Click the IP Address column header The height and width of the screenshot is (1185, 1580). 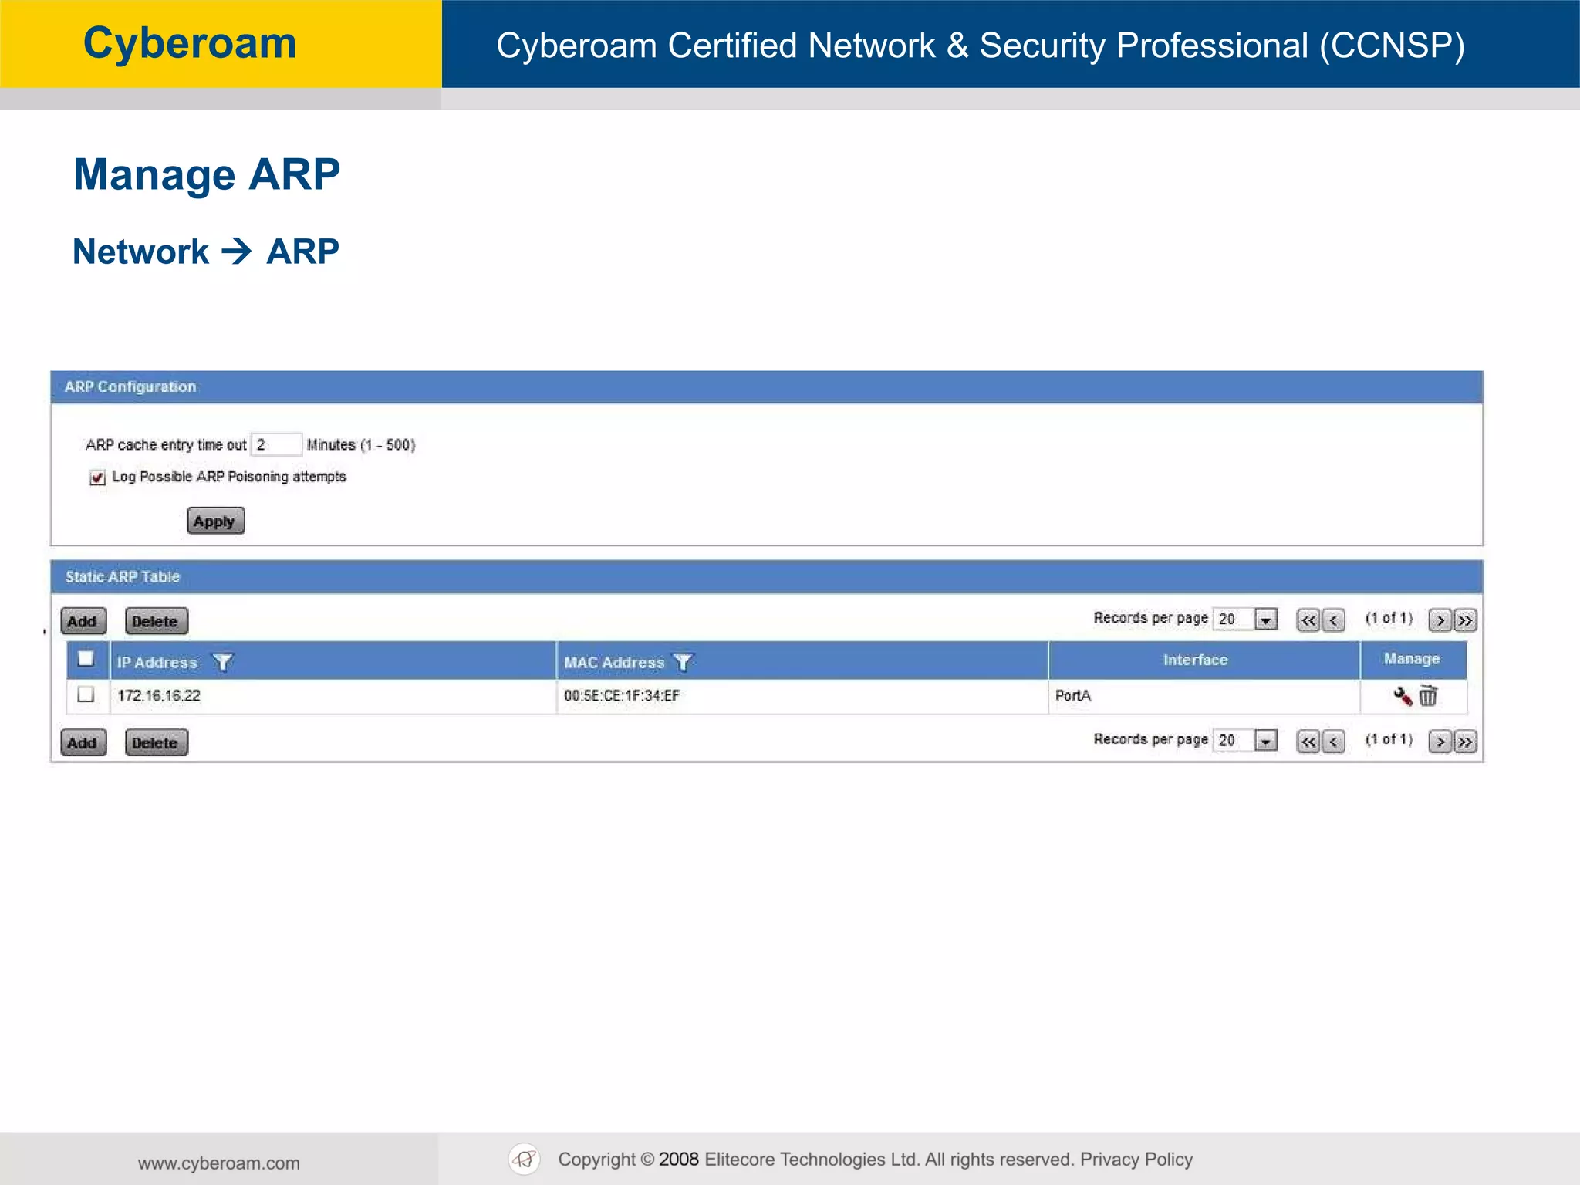point(157,662)
